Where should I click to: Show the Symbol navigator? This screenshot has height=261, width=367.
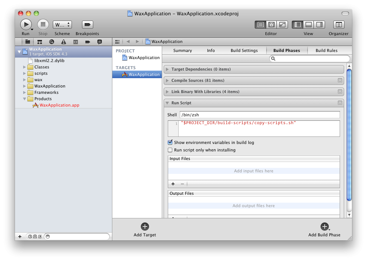click(40, 42)
